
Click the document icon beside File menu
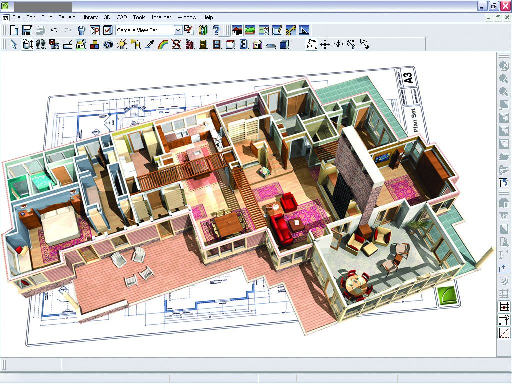pyautogui.click(x=5, y=17)
